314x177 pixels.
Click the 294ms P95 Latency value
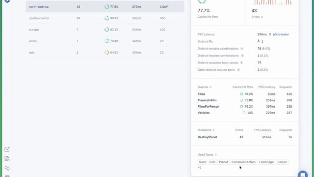pyautogui.click(x=262, y=34)
